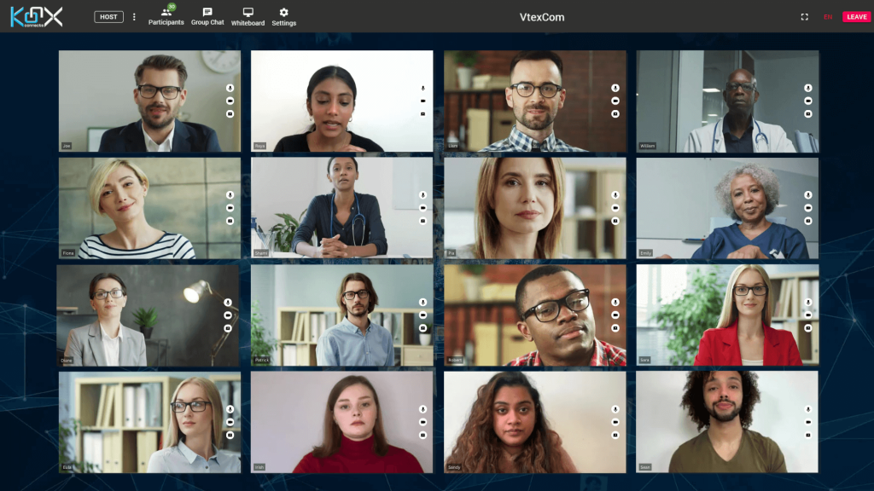Toggle Patrick's microphone
874x491 pixels.
[422, 303]
